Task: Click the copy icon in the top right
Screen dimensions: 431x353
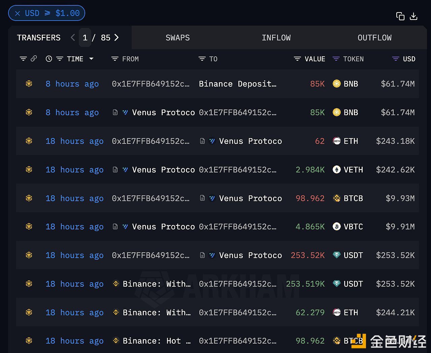Action: [x=400, y=16]
